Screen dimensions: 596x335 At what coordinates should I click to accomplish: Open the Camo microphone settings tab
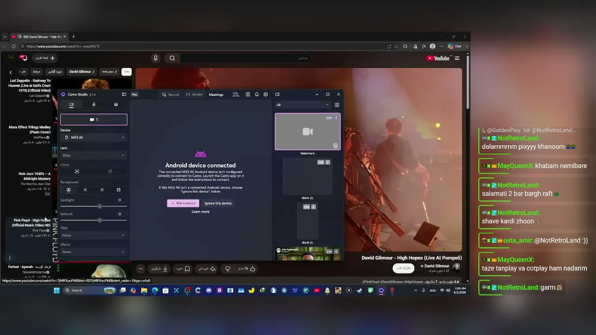click(94, 105)
